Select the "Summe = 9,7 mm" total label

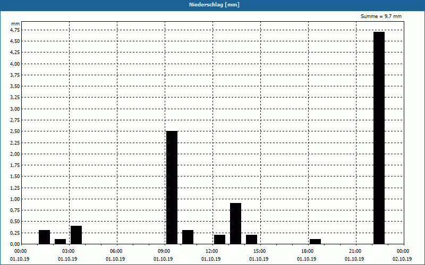pyautogui.click(x=381, y=16)
